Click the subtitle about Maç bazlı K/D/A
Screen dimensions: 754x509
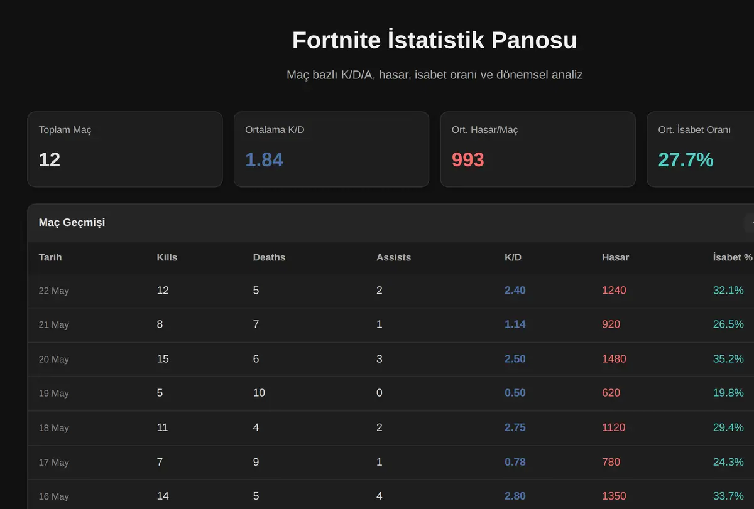pyautogui.click(x=434, y=75)
